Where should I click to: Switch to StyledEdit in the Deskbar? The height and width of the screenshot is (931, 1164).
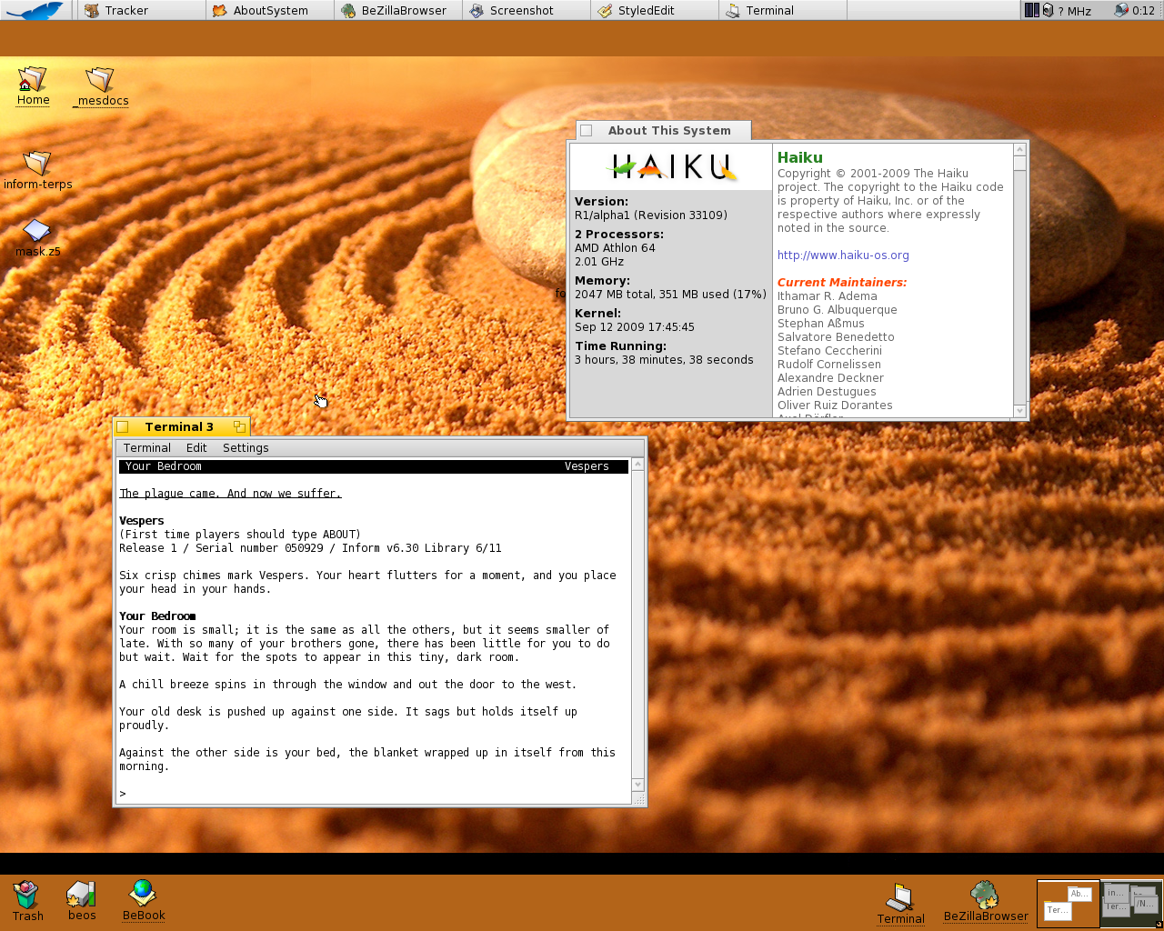coord(655,10)
